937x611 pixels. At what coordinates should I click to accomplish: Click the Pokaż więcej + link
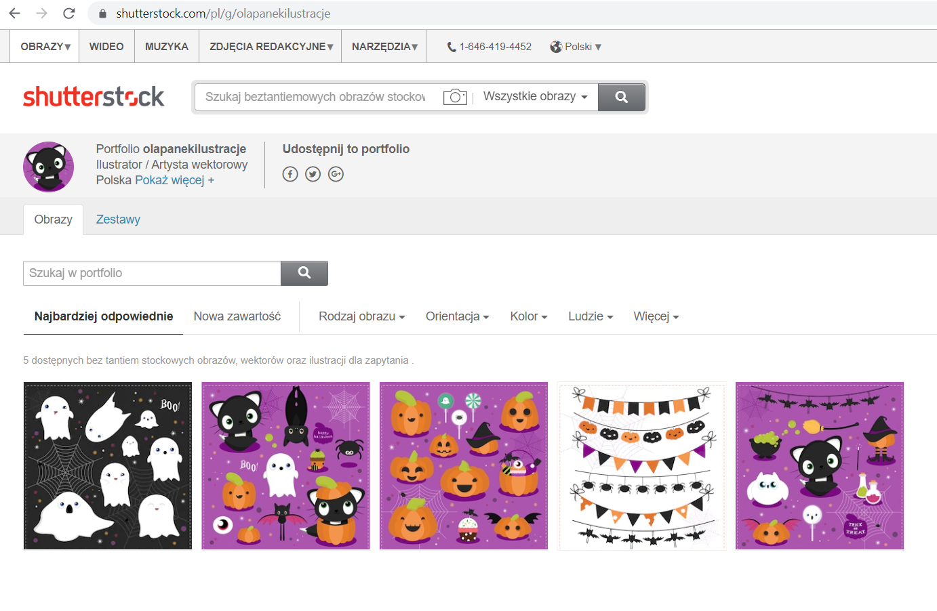[174, 180]
